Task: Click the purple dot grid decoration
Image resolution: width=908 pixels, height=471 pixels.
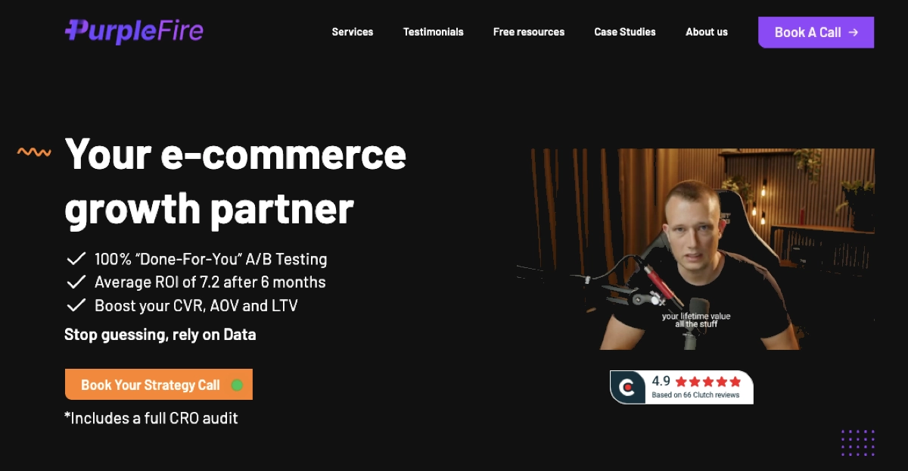Action: pos(858,443)
